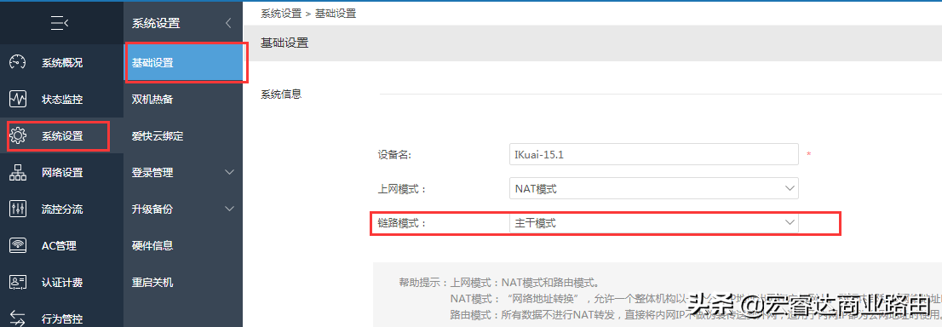Collapse the 系统设置 submenu panel arrow

[x=228, y=24]
